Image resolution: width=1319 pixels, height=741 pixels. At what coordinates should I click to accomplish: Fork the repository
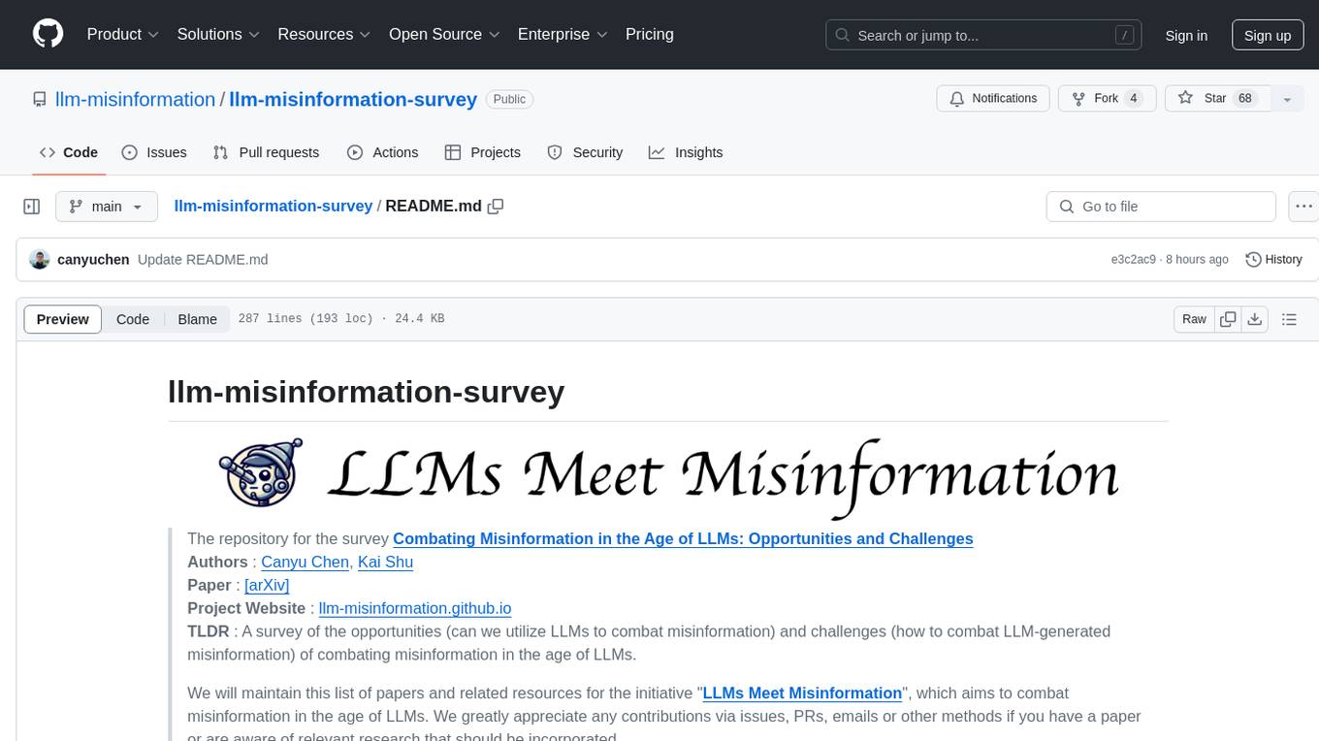1105,98
